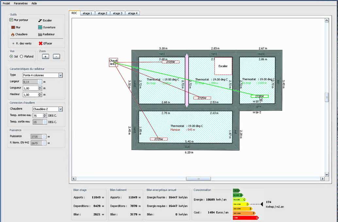Screen dimensions: 338x222
Task: Open the radiator Type dropdown
Action: tap(60, 75)
